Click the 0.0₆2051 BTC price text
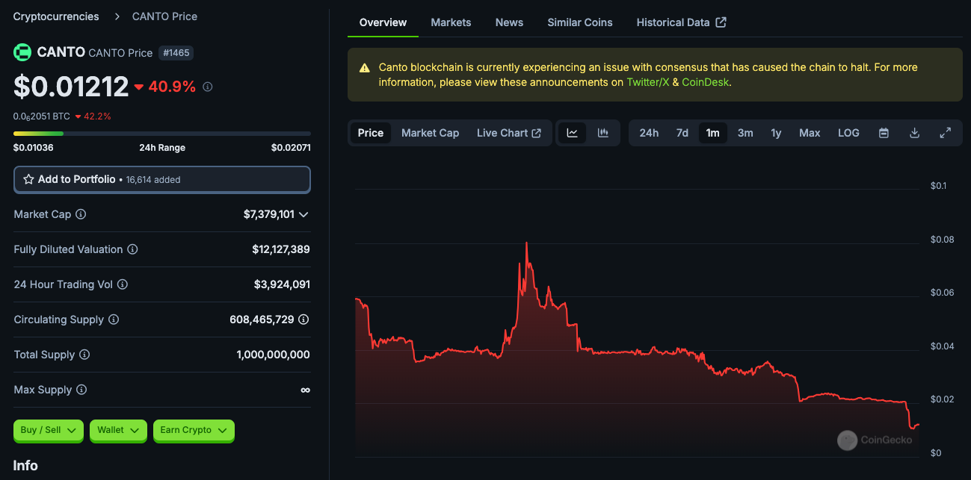Screen dimensions: 971x480 pos(42,116)
